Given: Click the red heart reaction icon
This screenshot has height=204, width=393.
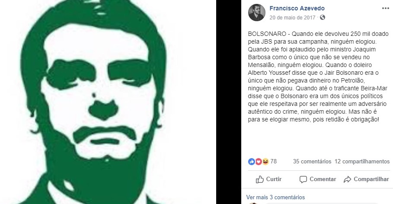Looking at the screenshot, I should (259, 162).
